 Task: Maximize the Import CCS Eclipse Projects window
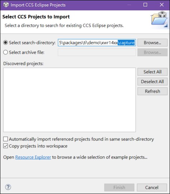coord(145,5)
